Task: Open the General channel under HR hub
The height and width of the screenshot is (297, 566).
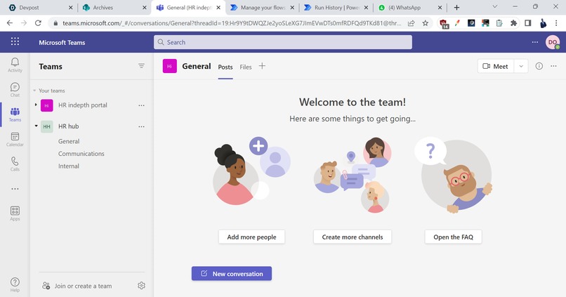Action: coord(69,141)
